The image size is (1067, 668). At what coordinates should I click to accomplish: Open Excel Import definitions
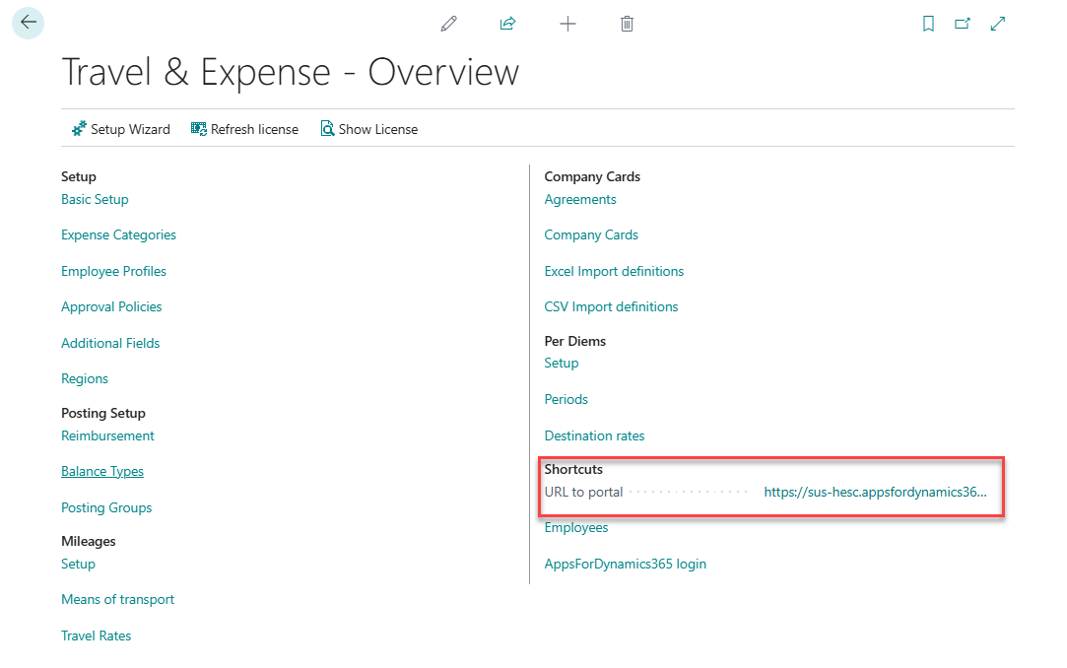pyautogui.click(x=614, y=271)
